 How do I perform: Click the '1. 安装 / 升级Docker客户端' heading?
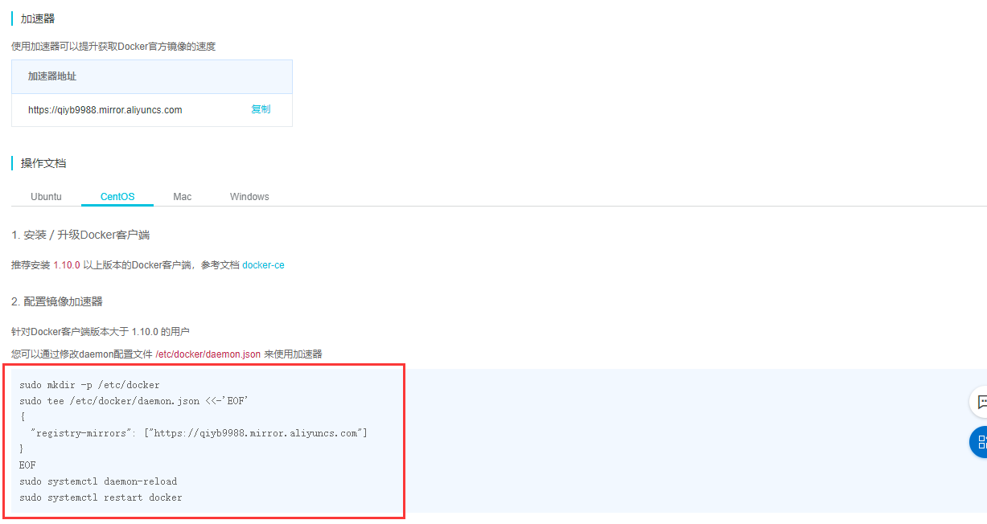[80, 235]
